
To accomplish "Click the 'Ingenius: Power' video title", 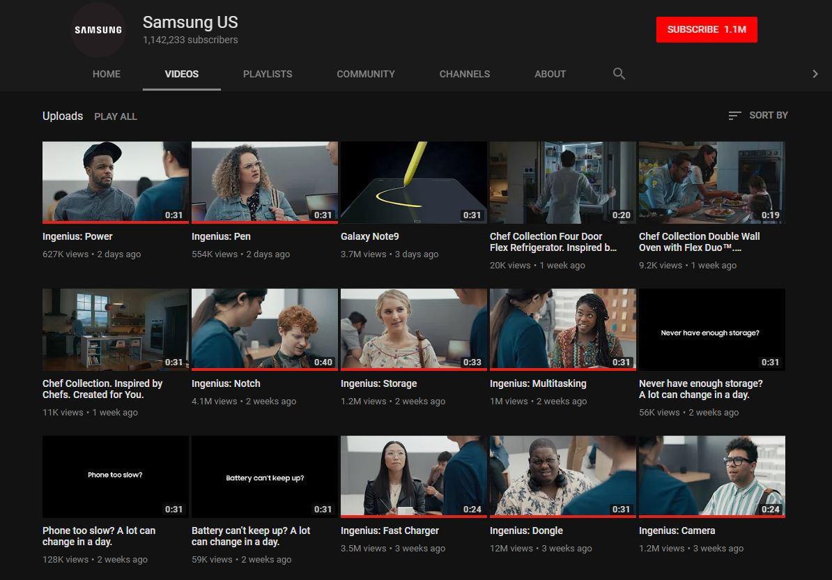I will point(77,236).
